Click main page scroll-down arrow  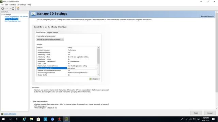coord(217,108)
